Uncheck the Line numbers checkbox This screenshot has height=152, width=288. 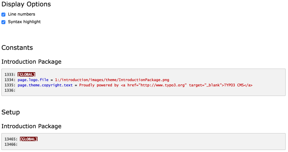pos(3,15)
